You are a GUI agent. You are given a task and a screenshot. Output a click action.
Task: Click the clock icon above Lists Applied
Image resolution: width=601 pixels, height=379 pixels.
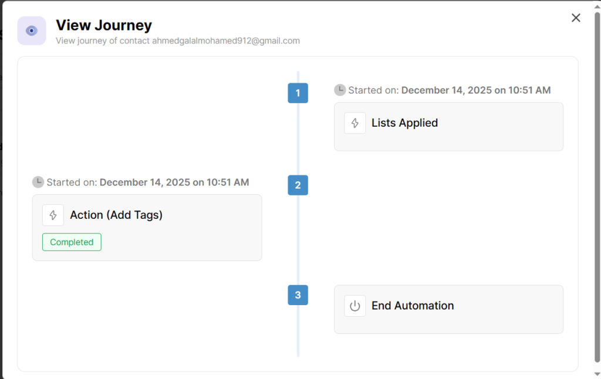340,90
